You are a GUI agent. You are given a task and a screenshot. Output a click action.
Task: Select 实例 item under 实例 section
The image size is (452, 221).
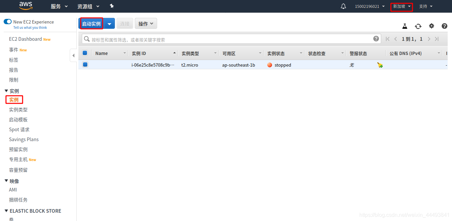[14, 100]
